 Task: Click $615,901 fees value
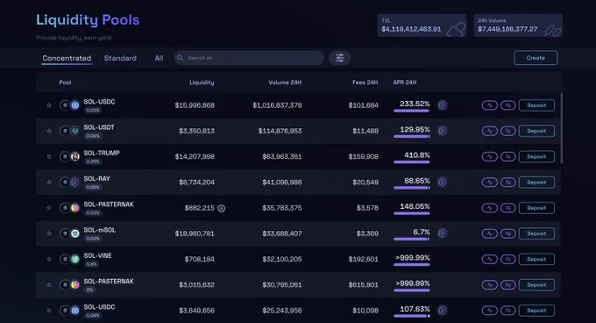click(x=364, y=285)
